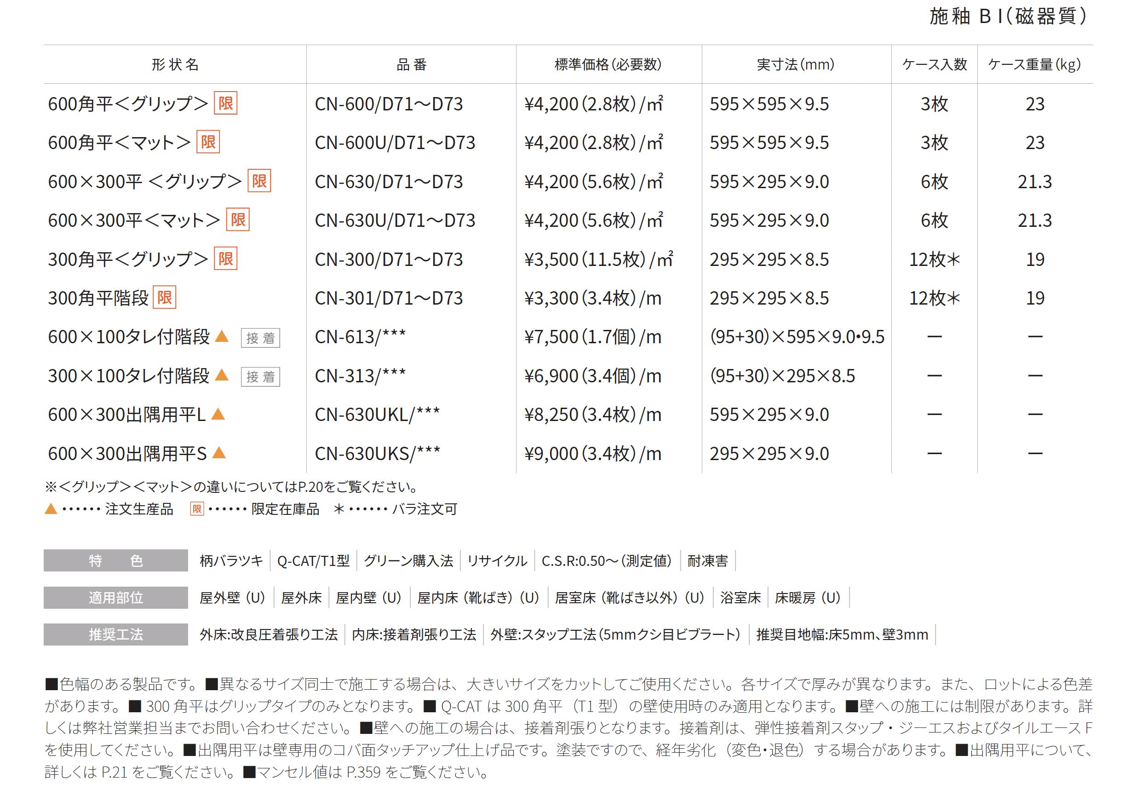This screenshot has height=796, width=1124.
Task: Click the Q-CAT/T1型 feature tag
Action: (x=314, y=561)
